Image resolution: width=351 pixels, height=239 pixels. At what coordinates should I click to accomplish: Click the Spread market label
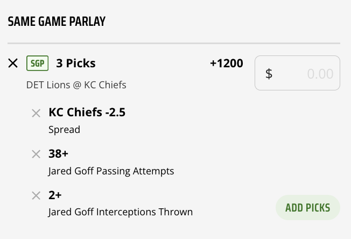pos(64,130)
